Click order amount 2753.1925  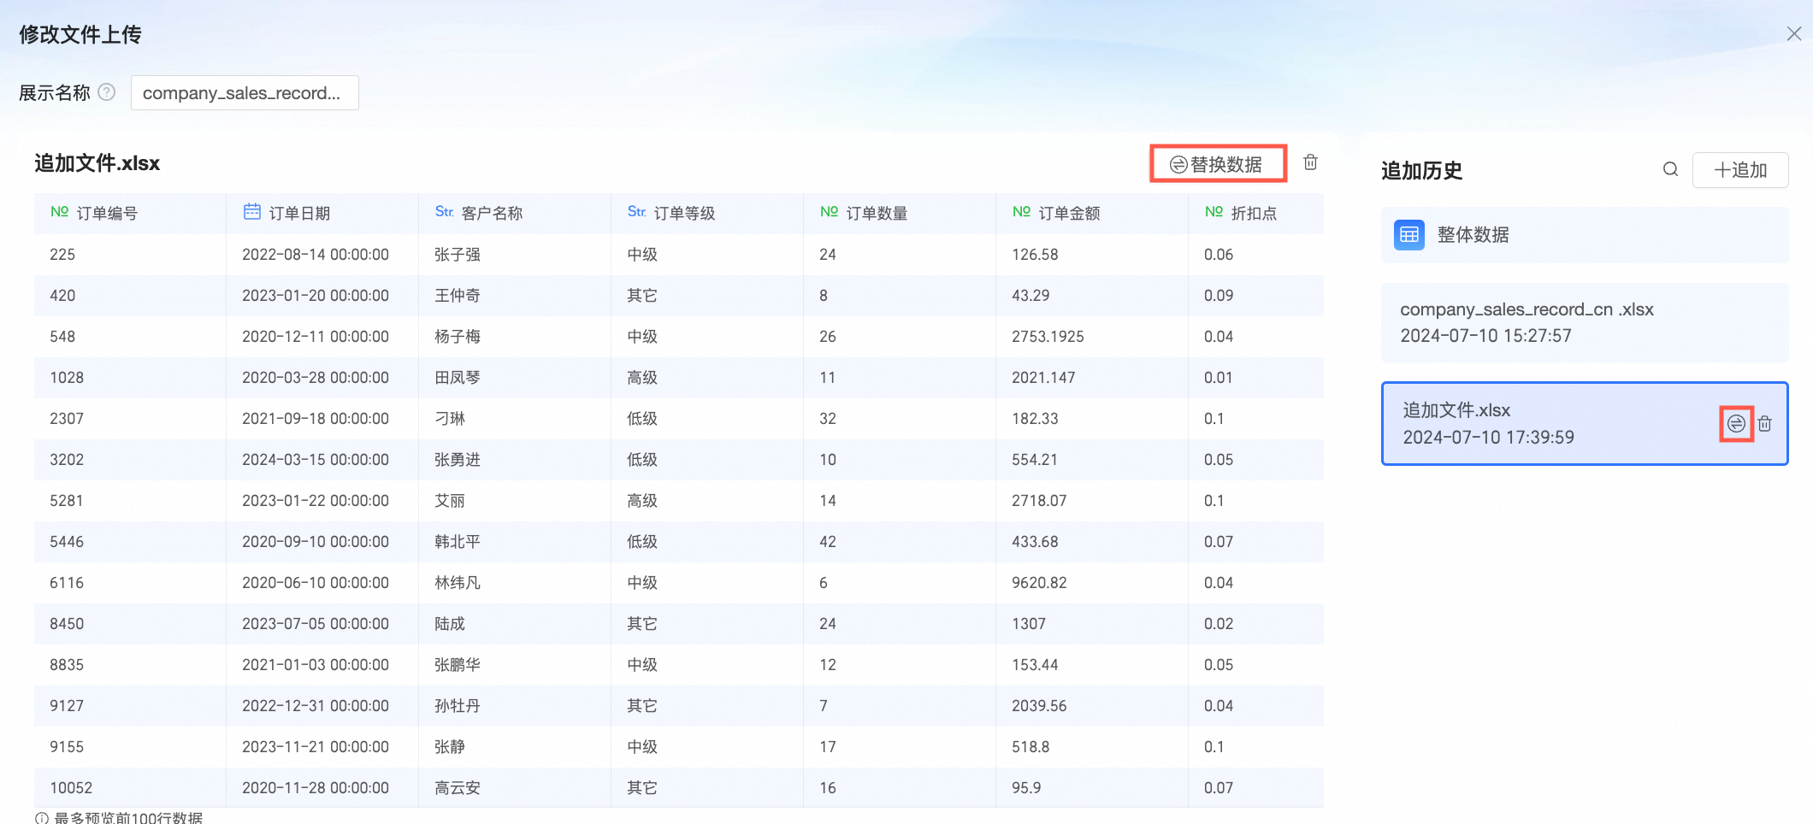pyautogui.click(x=1048, y=337)
